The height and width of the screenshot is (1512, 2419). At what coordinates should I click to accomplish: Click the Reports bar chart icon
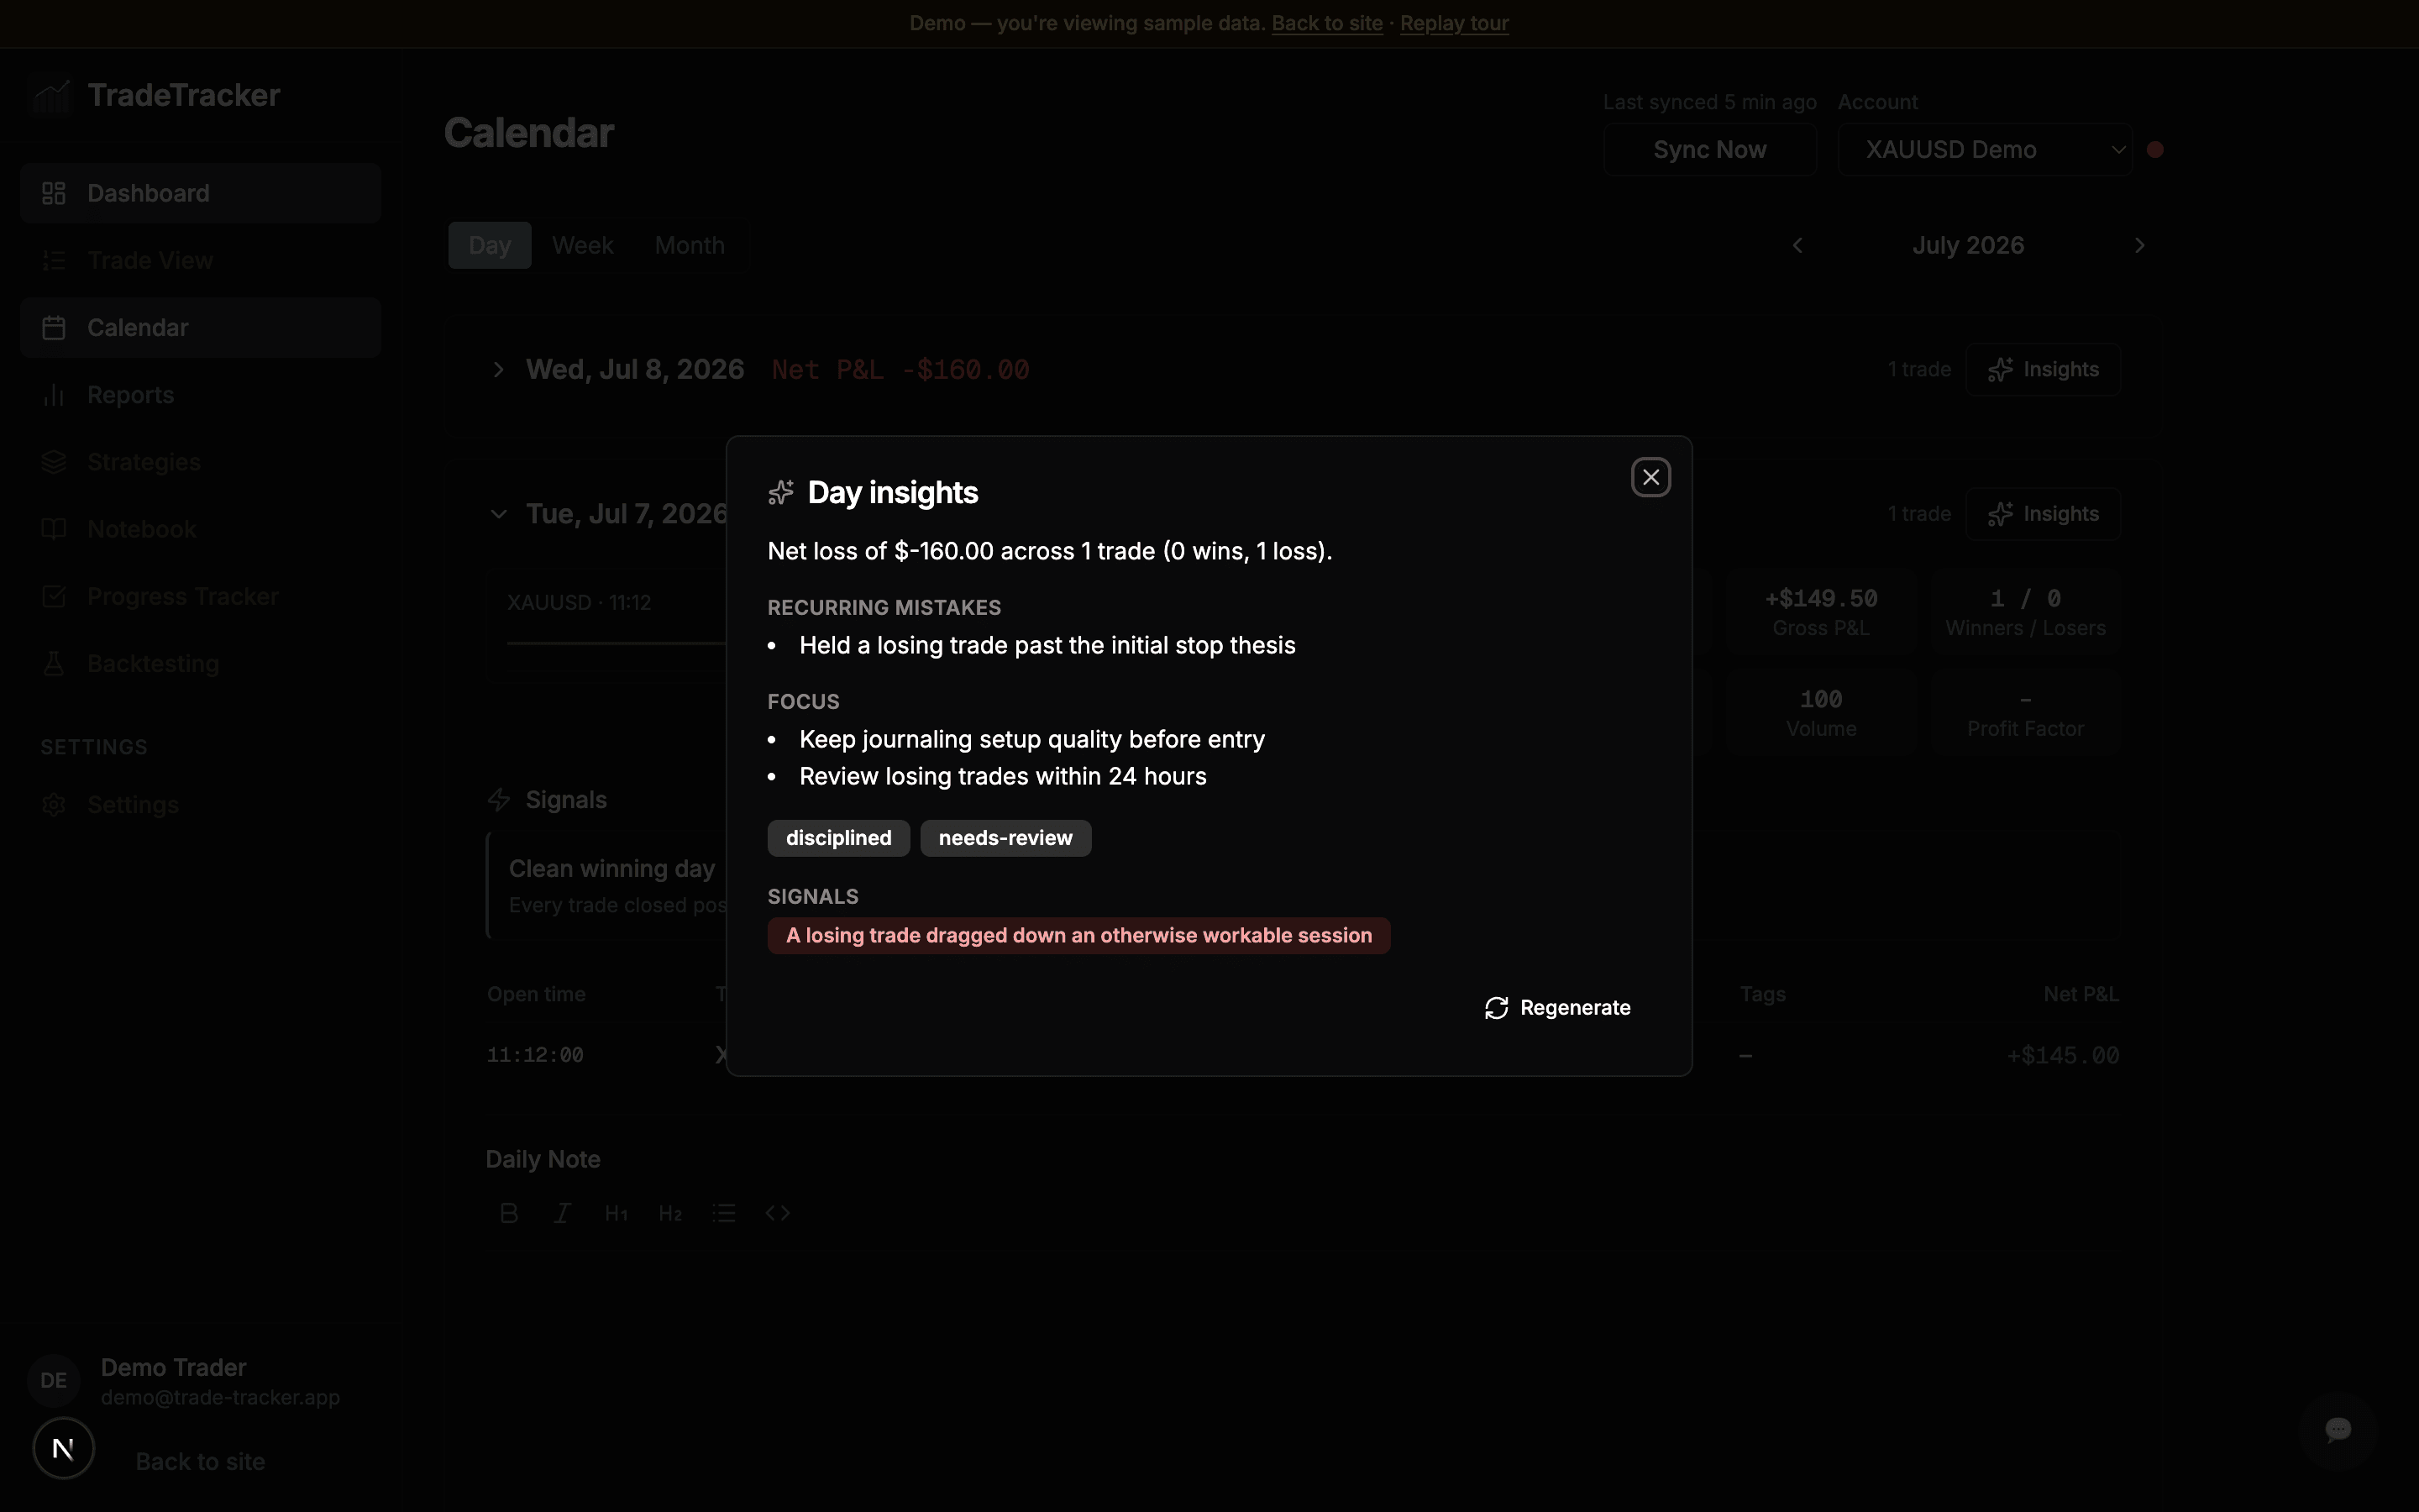click(54, 395)
